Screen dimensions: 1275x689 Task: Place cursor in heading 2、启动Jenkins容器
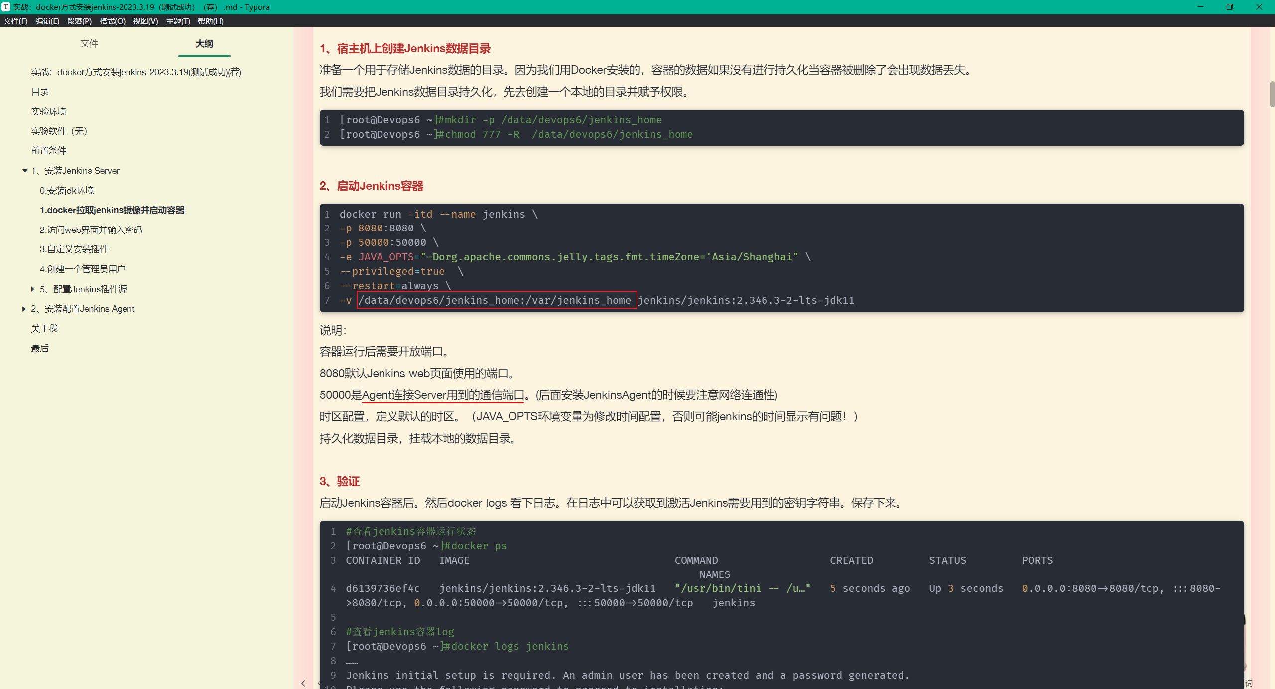(x=371, y=186)
